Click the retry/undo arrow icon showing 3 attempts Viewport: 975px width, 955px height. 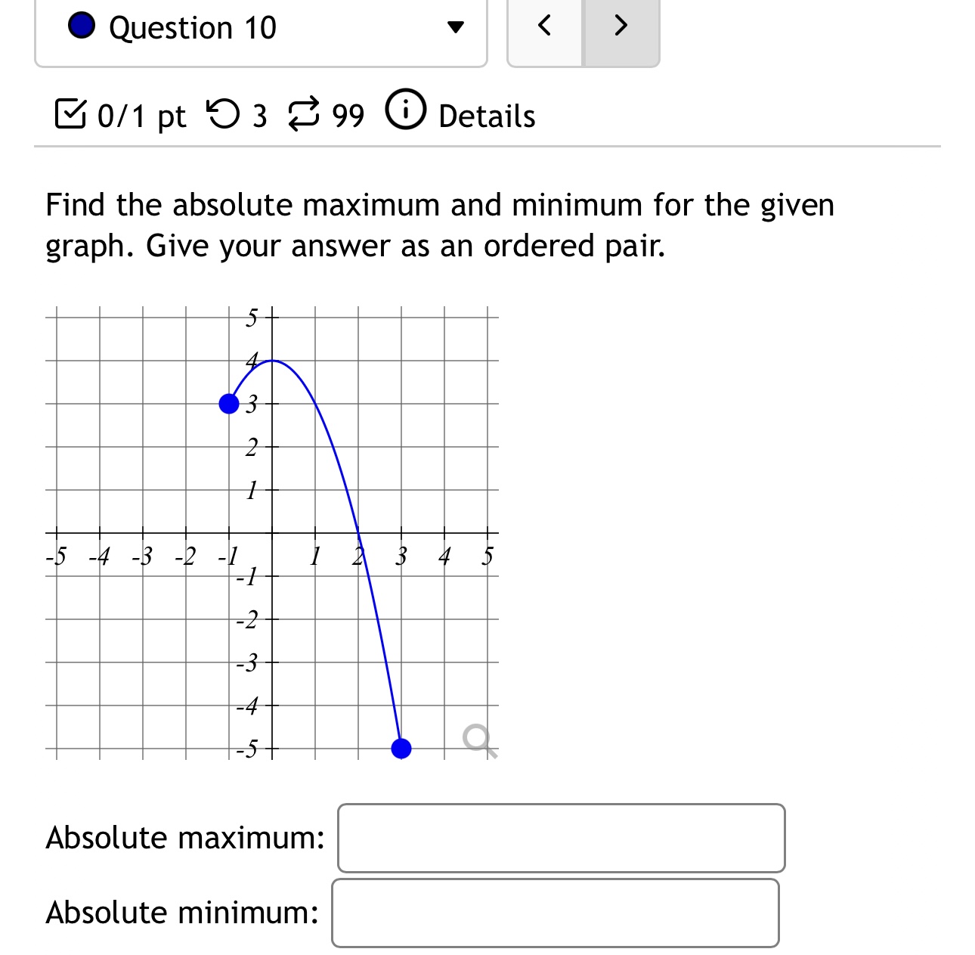[x=221, y=113]
